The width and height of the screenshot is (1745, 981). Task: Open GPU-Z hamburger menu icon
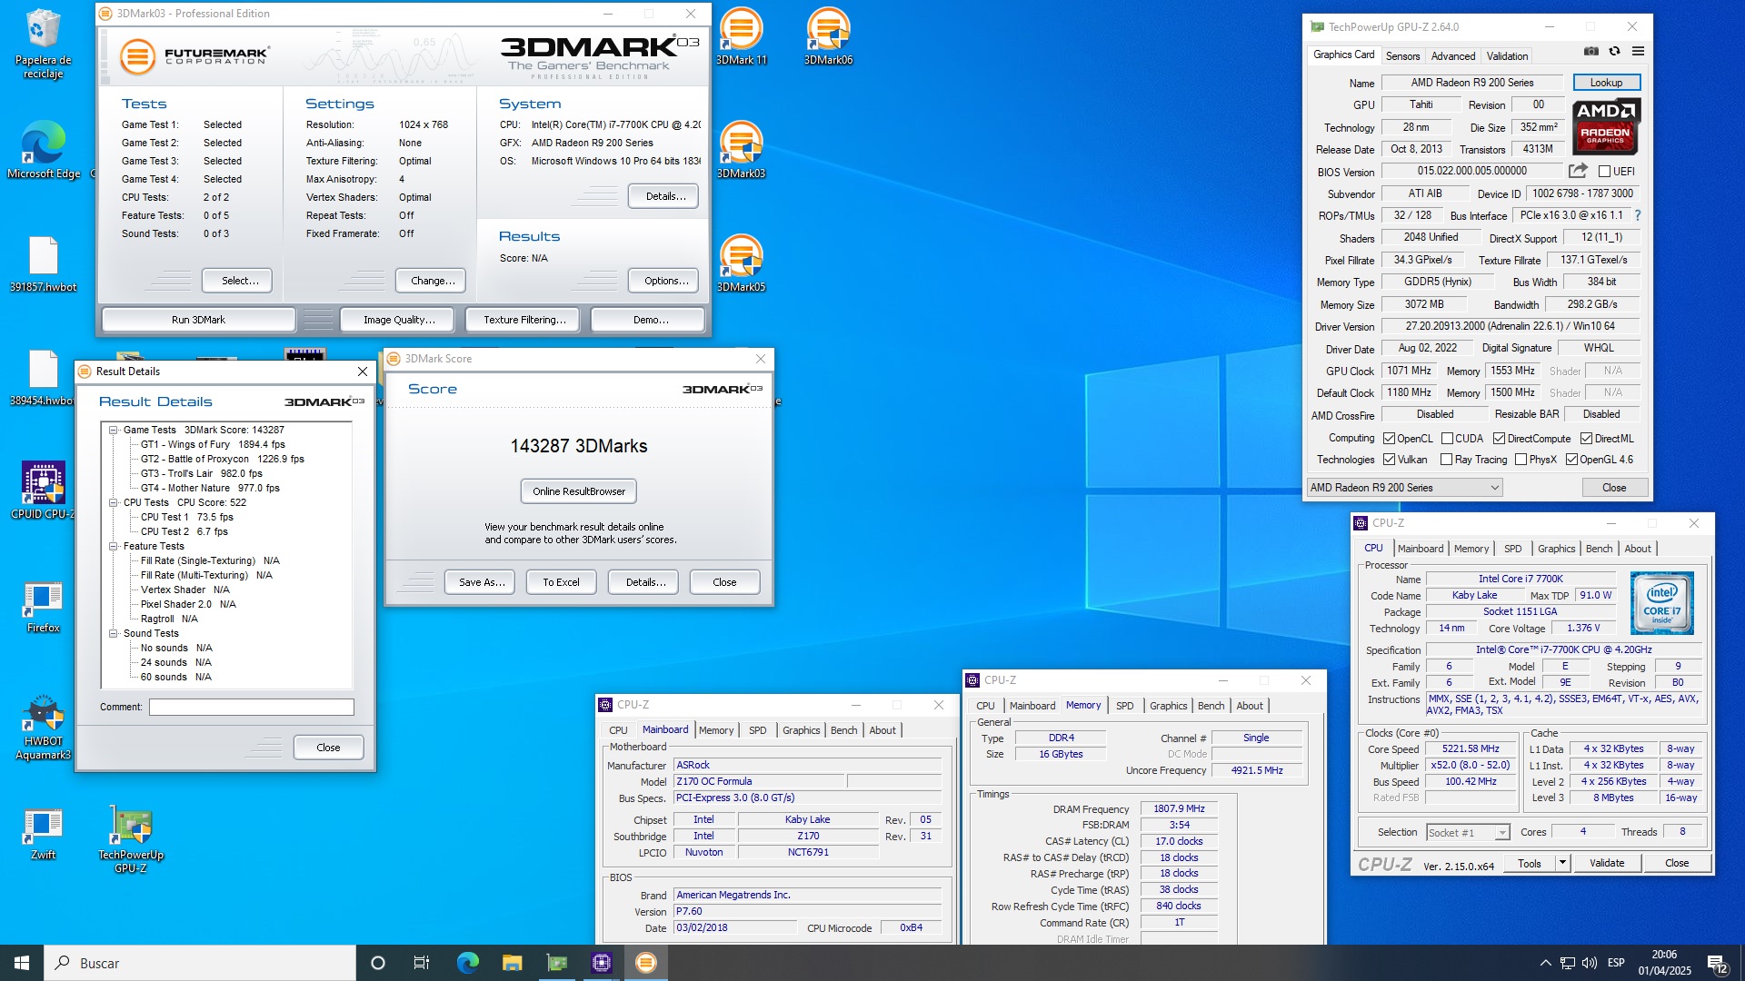tap(1638, 52)
